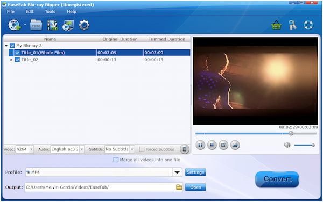323x202 pixels.
Task: Click the Name column header
Action: click(50, 39)
